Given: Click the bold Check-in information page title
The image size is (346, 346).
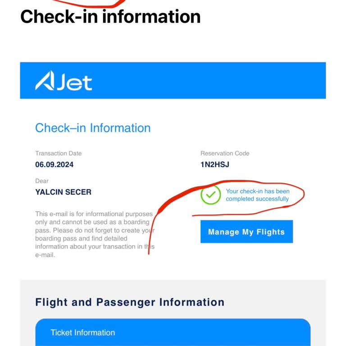Looking at the screenshot, I should (x=110, y=17).
